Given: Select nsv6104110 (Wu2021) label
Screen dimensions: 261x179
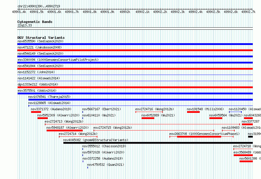Looking at the screenshot, I should pyautogui.click(x=99, y=115).
